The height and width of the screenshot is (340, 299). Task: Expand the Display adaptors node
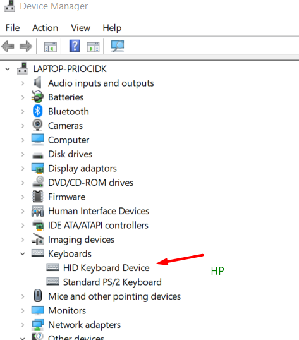[23, 169]
